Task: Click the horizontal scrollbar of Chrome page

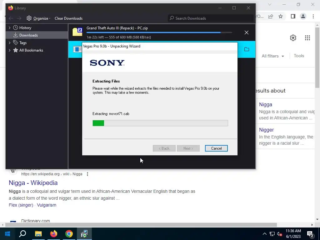Action: tap(141, 225)
